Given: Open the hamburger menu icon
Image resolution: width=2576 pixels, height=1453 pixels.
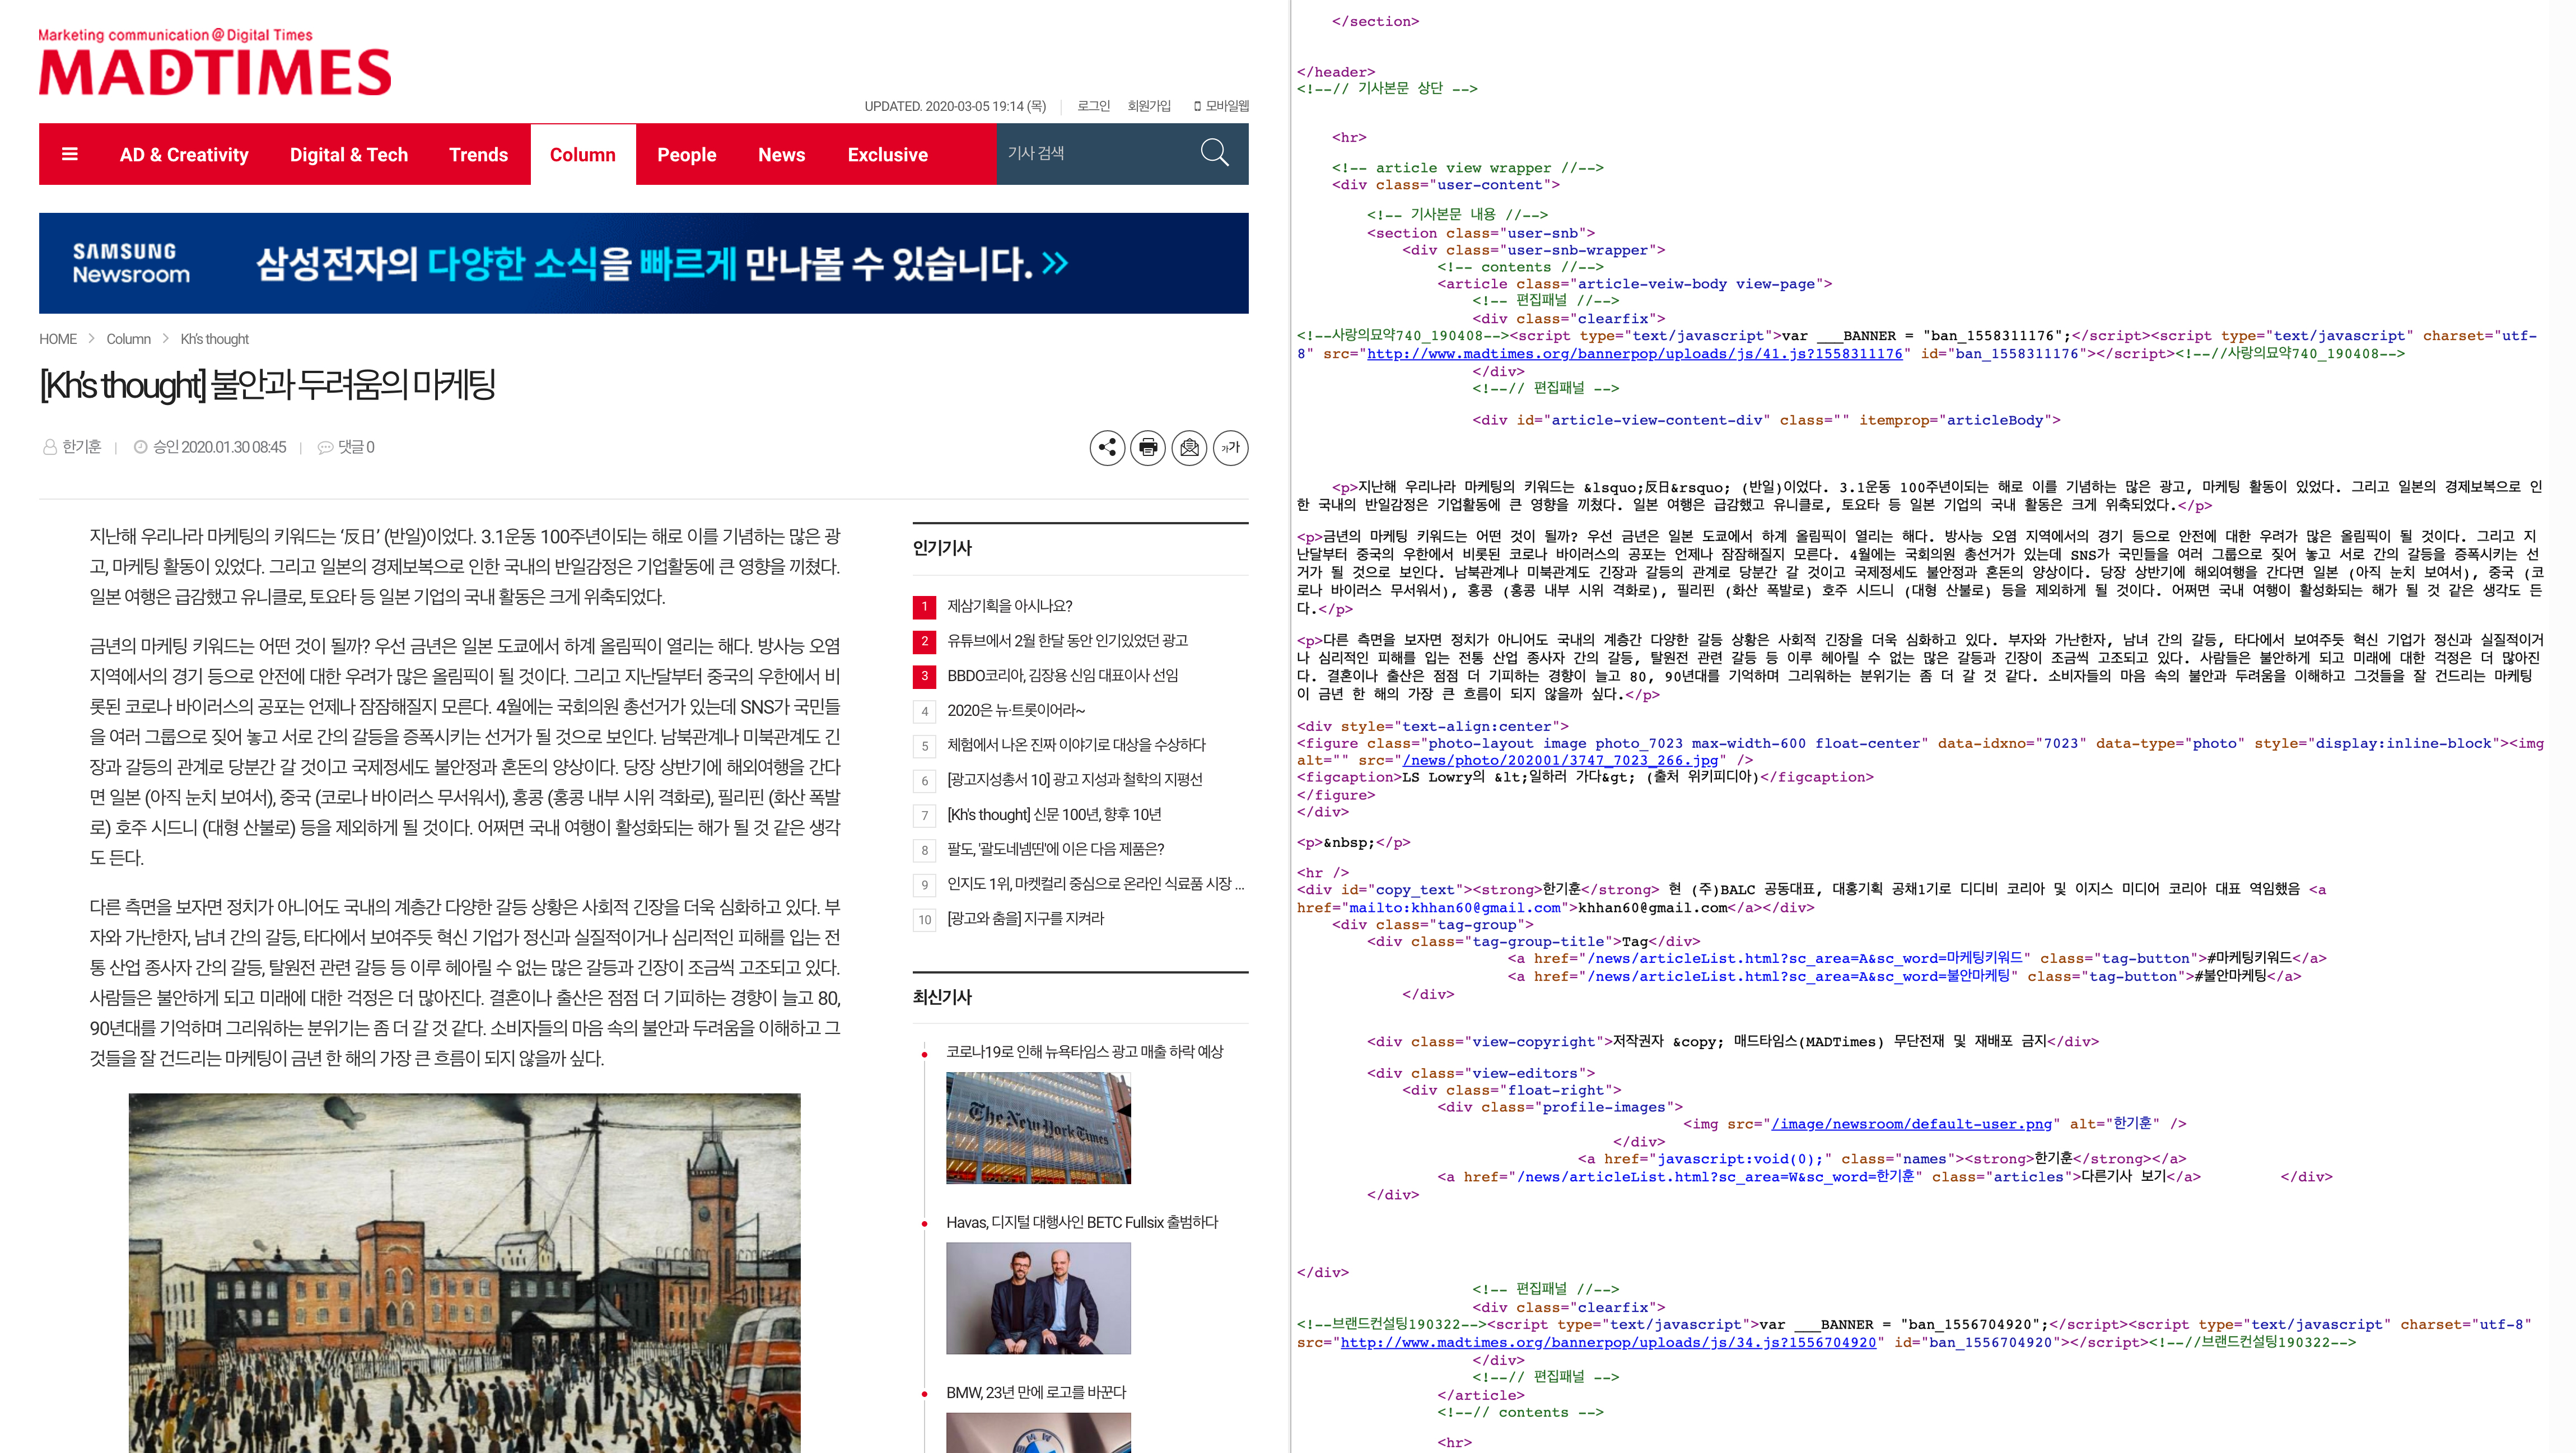Looking at the screenshot, I should [70, 154].
